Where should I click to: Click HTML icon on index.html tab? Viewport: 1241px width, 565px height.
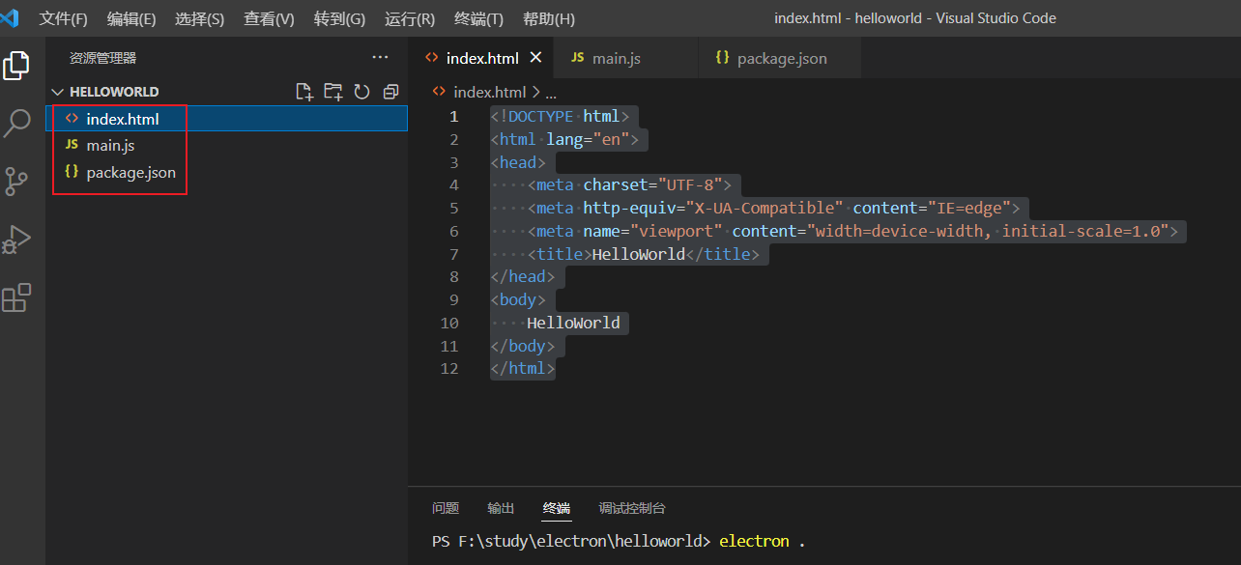(x=432, y=58)
